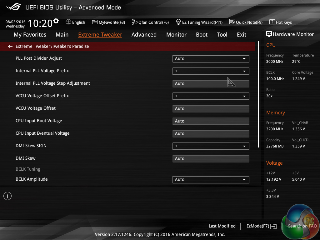Screen dimensions: 320x240
Task: Click the BCLK Amplitude label
Action: point(32,179)
